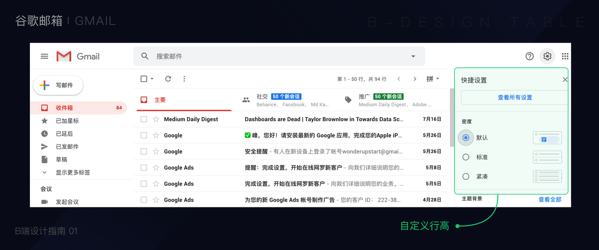The width and height of the screenshot is (599, 250).
Task: Click the search mail input field
Action: 279,56
